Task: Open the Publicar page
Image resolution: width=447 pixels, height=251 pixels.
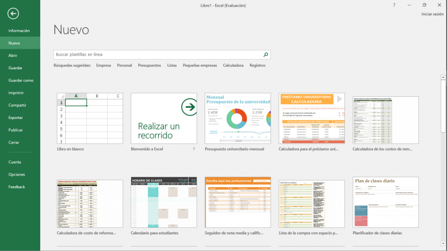Action: coord(20,130)
